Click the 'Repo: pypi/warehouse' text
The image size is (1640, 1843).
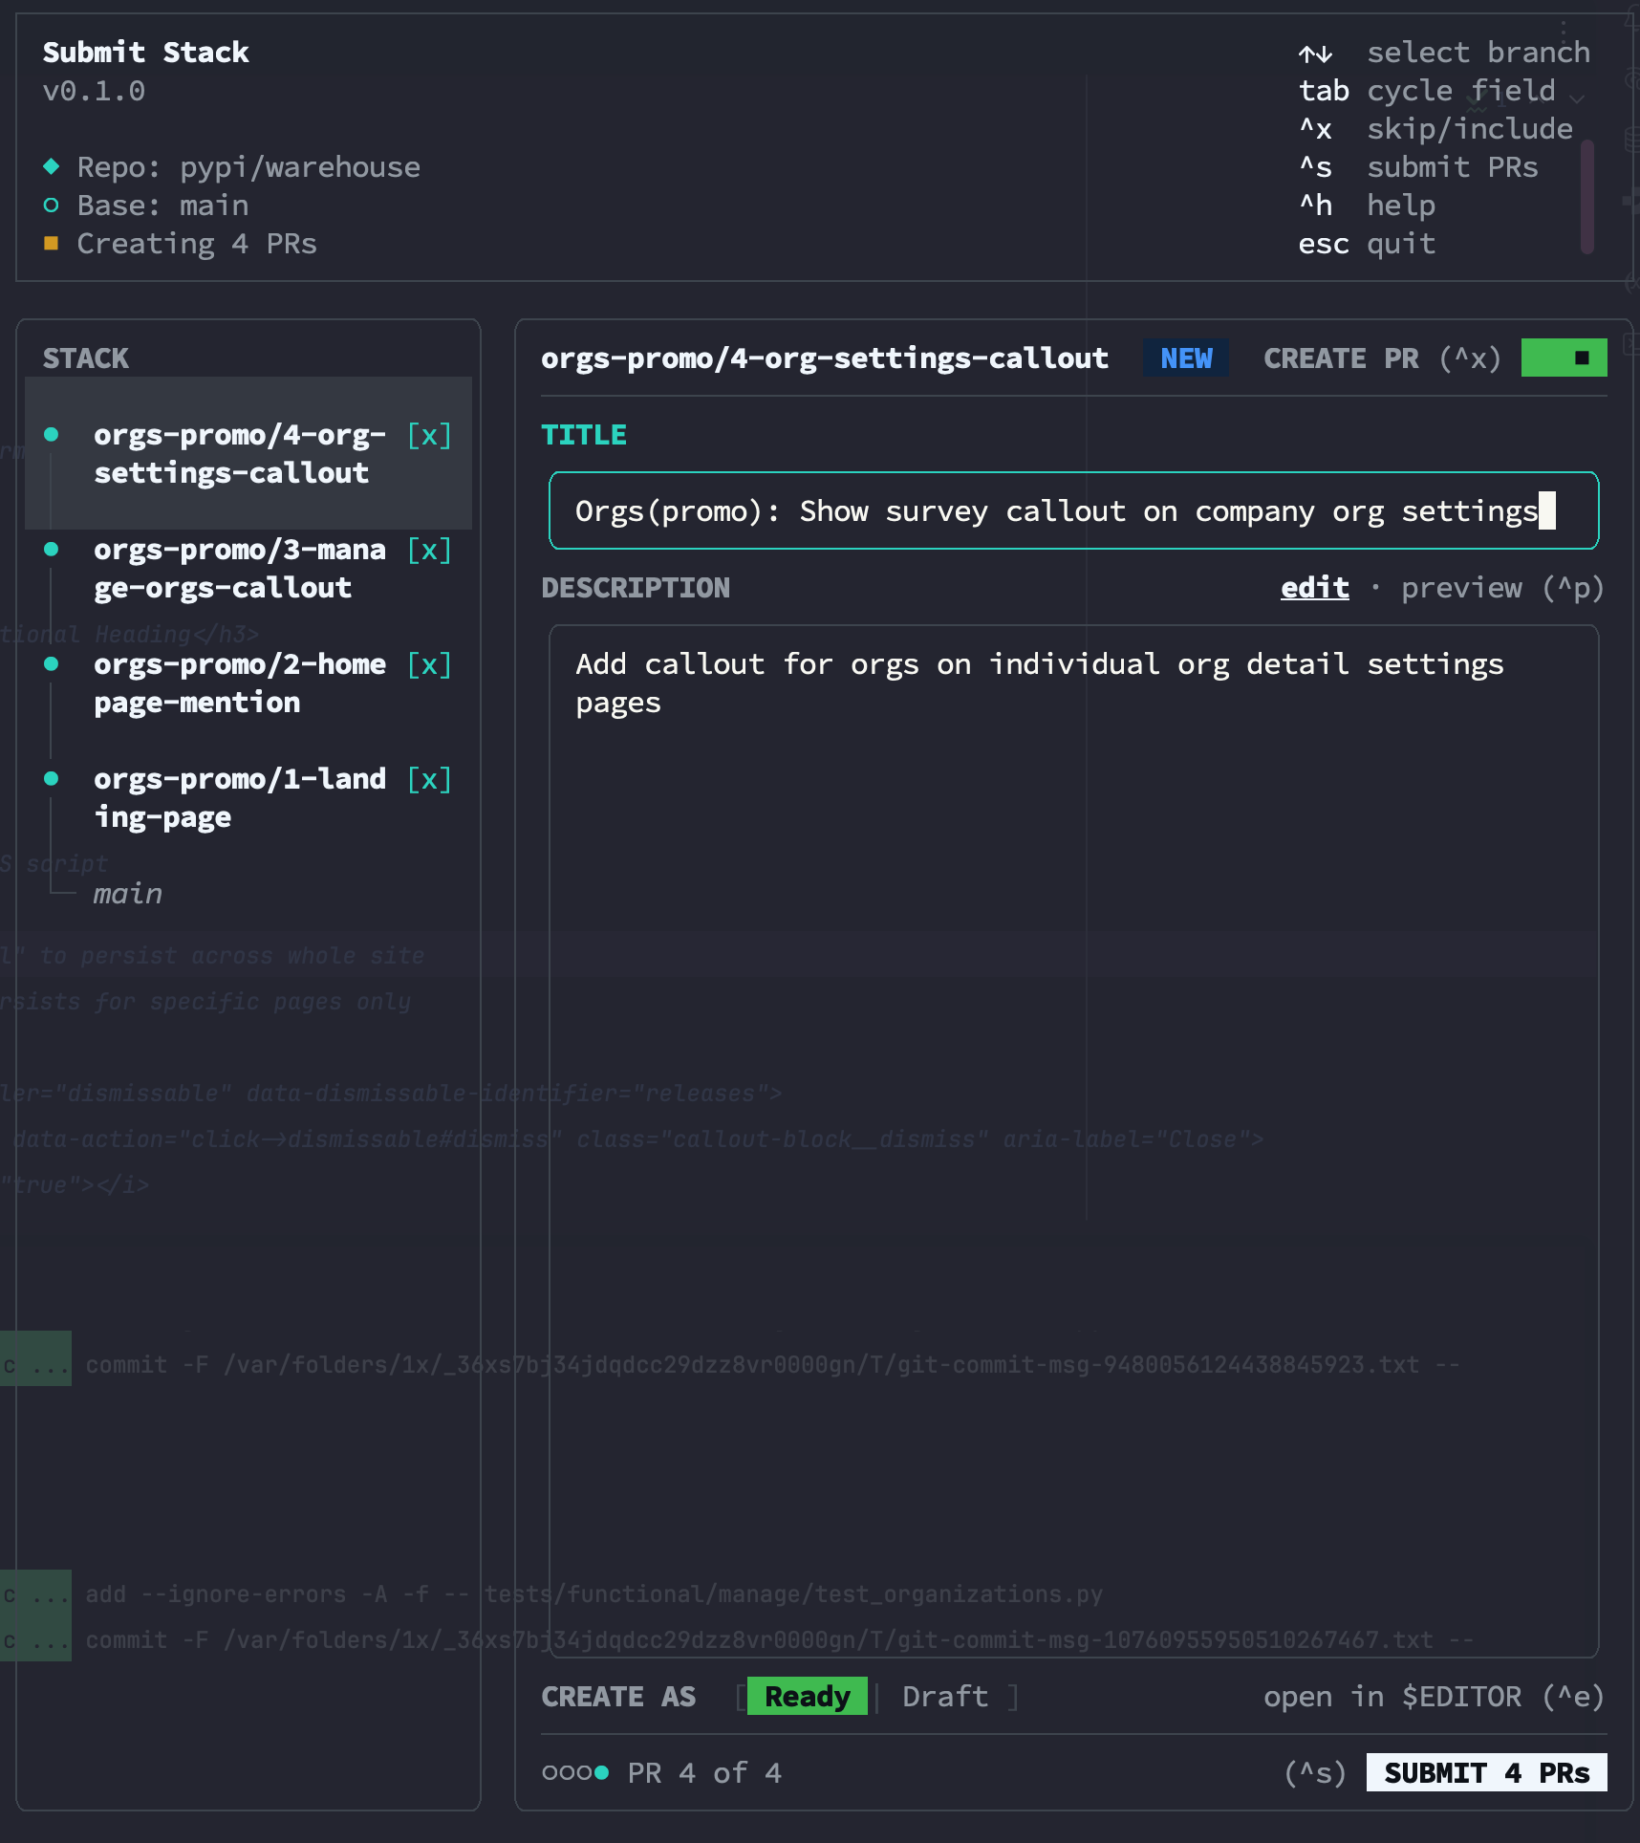248,166
